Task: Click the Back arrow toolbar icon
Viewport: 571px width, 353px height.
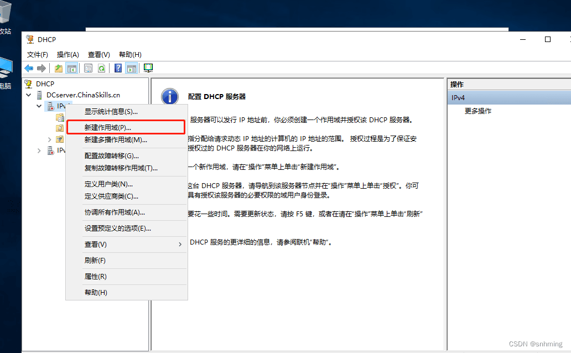Action: pos(29,68)
